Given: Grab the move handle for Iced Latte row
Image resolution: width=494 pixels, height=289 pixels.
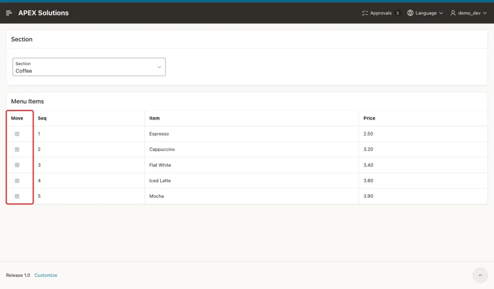Looking at the screenshot, I should [x=17, y=180].
